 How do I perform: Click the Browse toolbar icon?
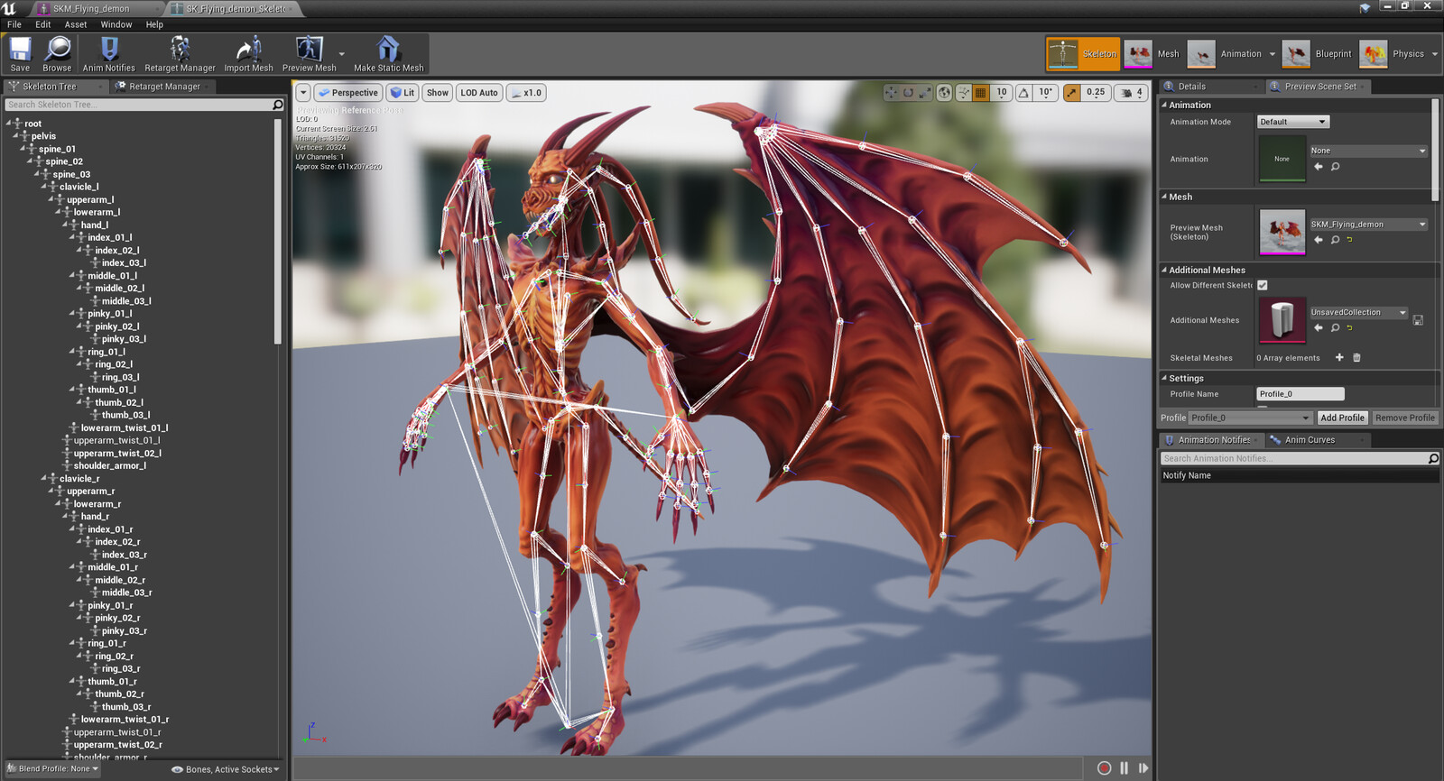point(57,54)
